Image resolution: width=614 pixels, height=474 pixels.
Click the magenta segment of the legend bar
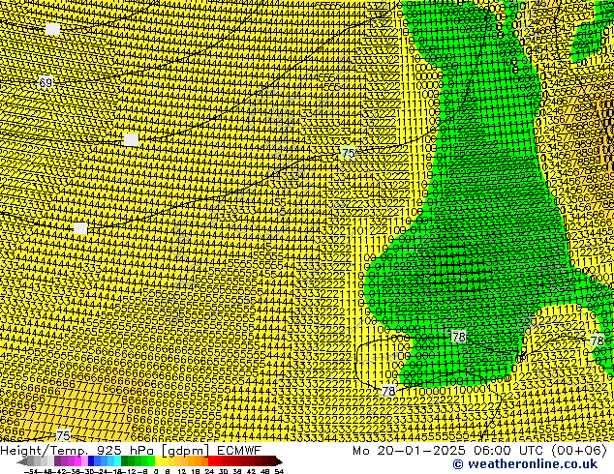click(77, 461)
